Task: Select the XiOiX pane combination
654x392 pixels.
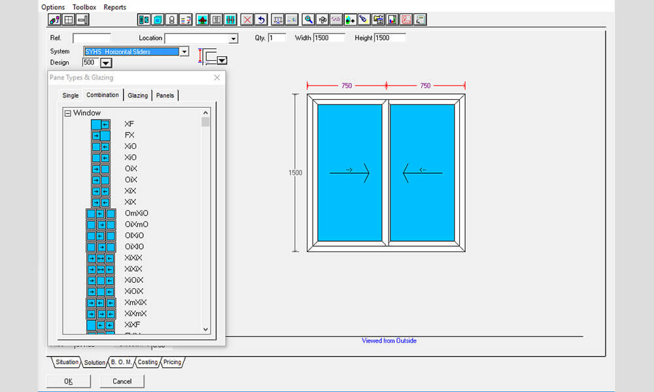Action: click(x=134, y=280)
